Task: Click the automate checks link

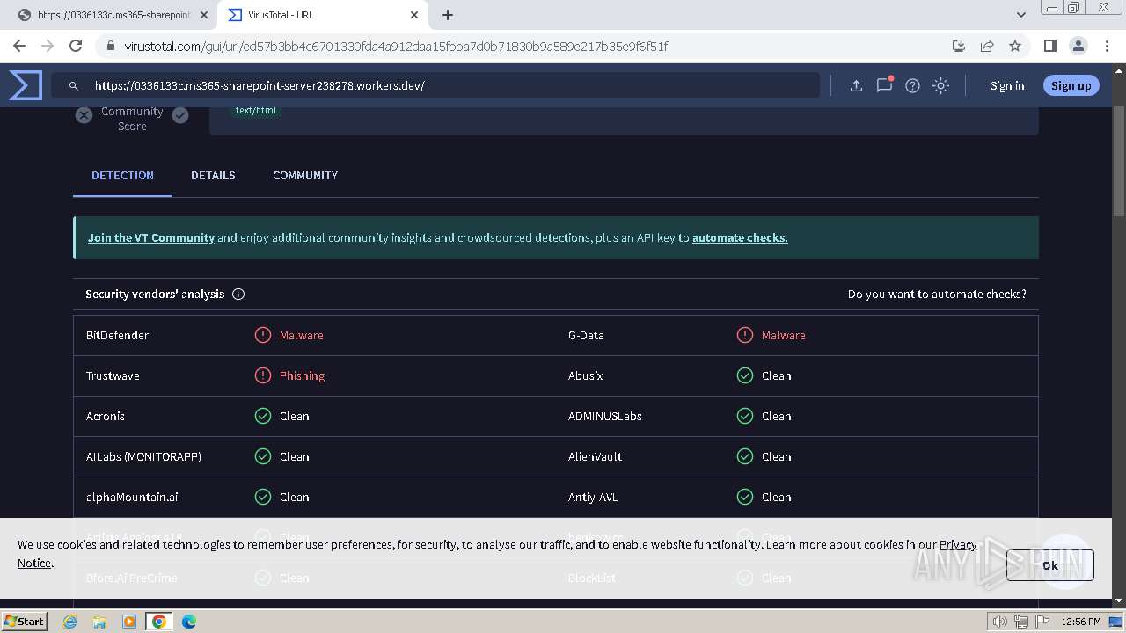Action: tap(740, 237)
